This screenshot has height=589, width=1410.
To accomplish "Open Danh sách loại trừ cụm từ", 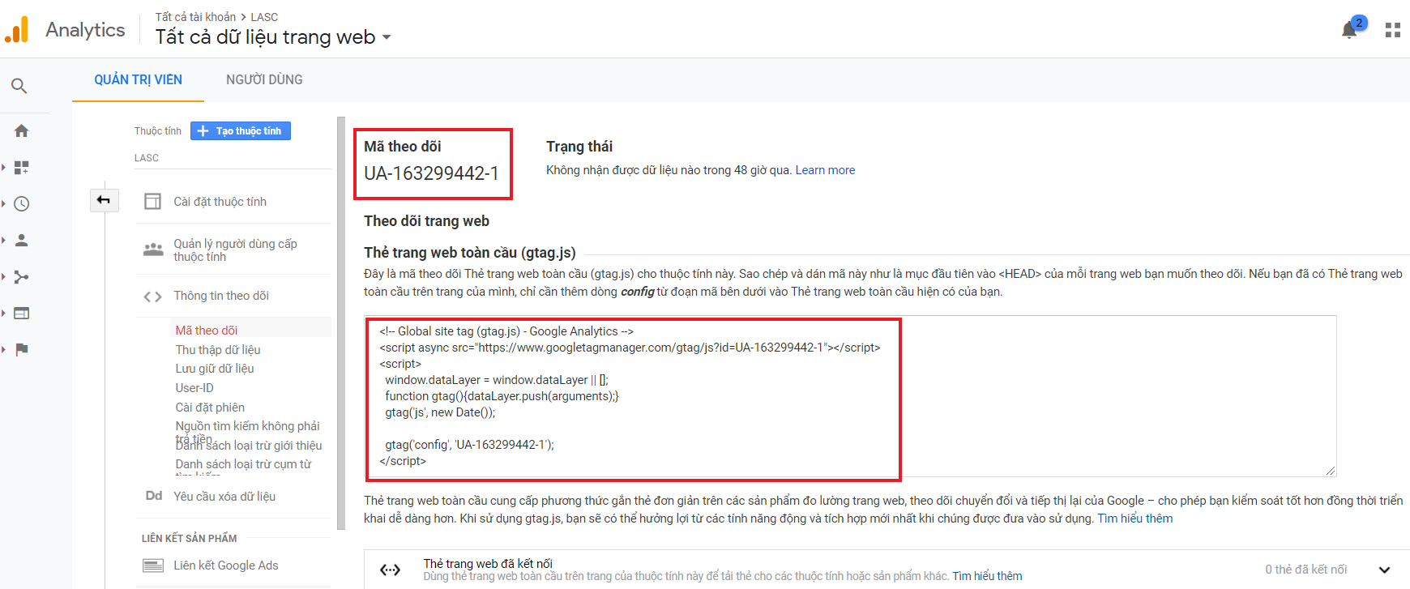I will pyautogui.click(x=243, y=464).
